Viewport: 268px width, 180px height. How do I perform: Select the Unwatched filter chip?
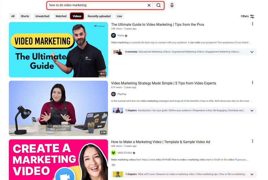pyautogui.click(x=42, y=16)
